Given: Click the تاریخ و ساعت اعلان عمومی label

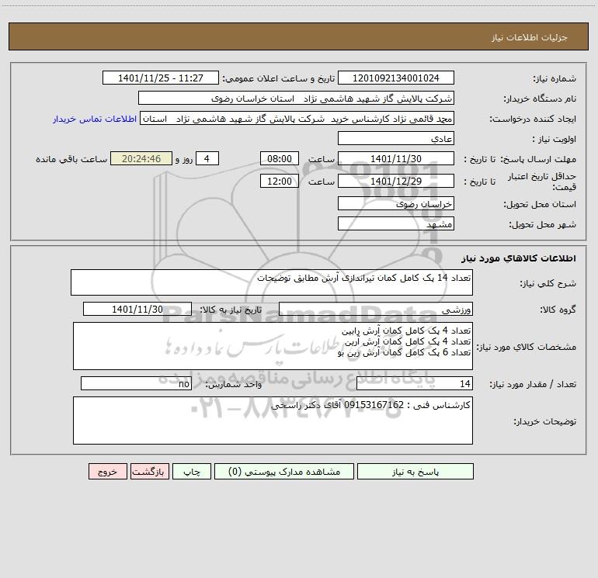Looking at the screenshot, I should point(278,78).
